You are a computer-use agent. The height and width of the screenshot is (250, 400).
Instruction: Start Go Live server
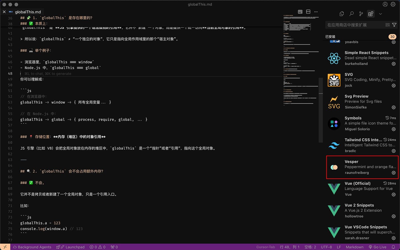(377, 247)
